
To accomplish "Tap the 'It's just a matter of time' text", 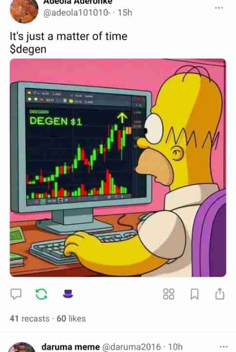I will coord(69,36).
